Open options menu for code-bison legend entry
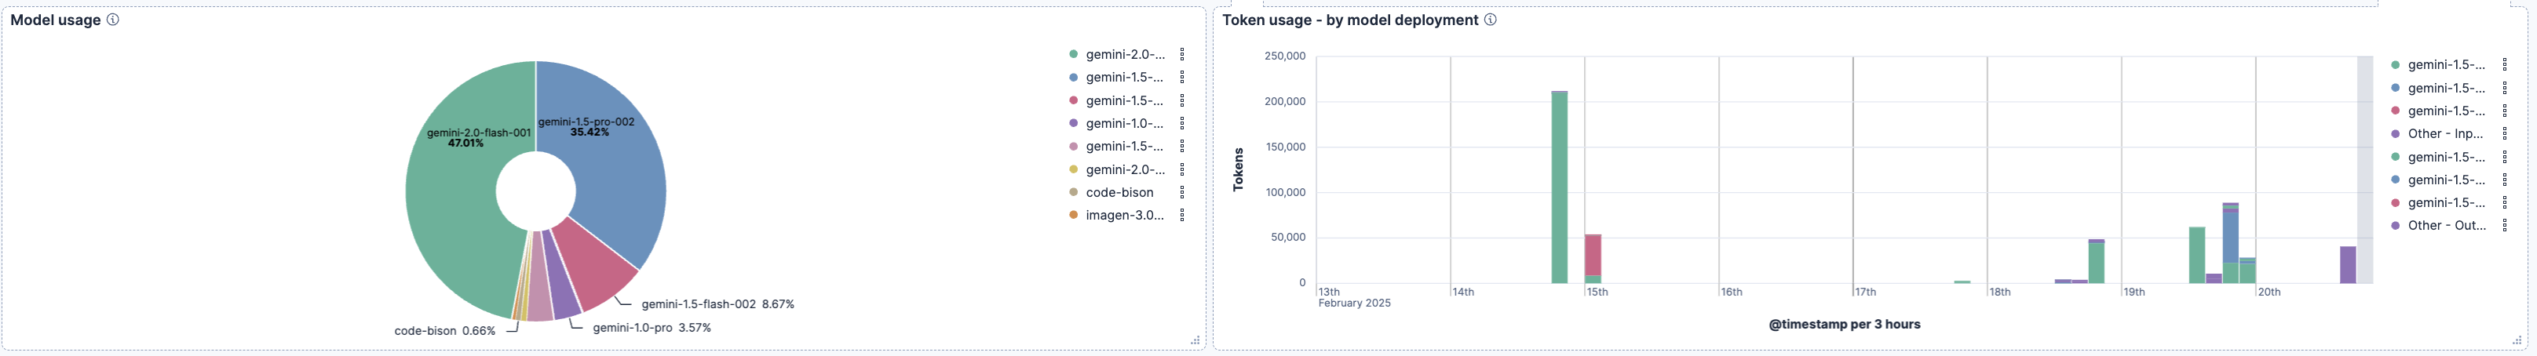Viewport: 2537px width, 356px height. click(x=1182, y=193)
